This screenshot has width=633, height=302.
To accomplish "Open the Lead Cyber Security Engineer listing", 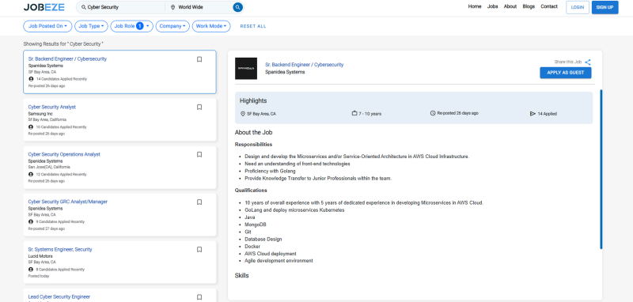I will (59, 296).
